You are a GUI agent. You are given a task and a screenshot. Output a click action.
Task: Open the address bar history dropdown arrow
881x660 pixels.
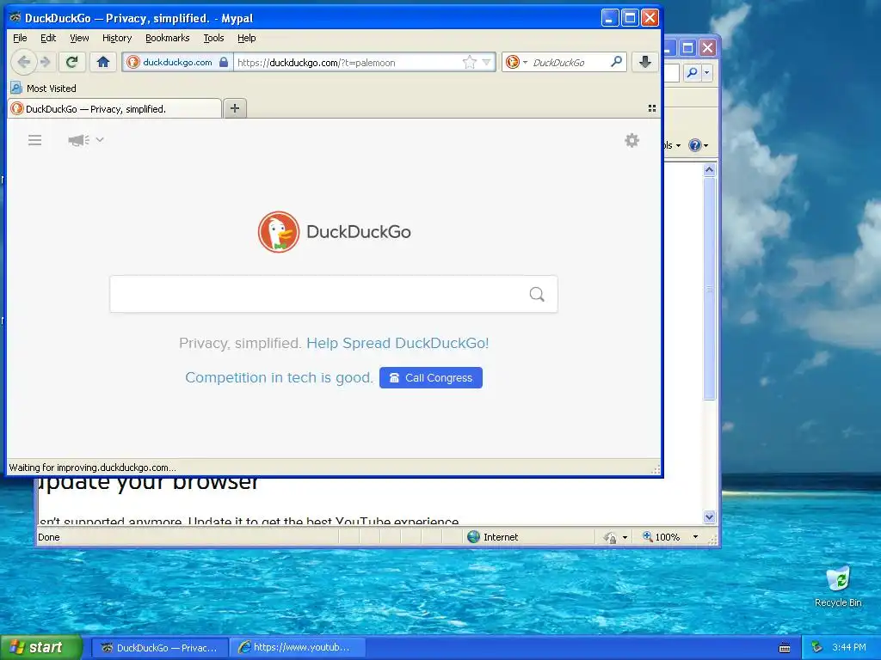[x=487, y=62]
